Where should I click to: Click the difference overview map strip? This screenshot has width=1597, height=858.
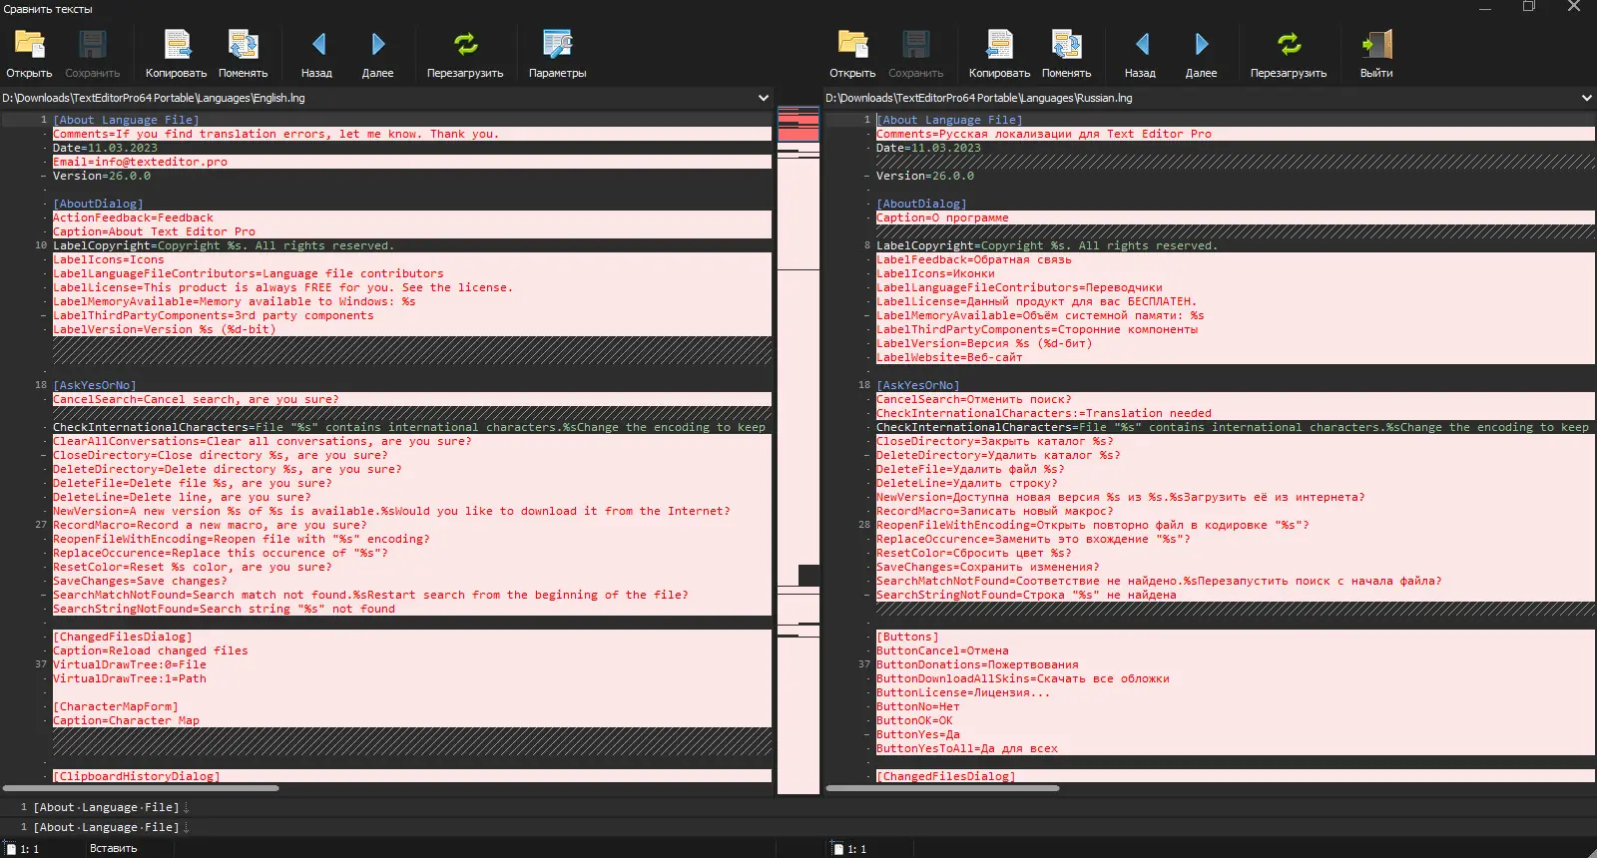798,449
